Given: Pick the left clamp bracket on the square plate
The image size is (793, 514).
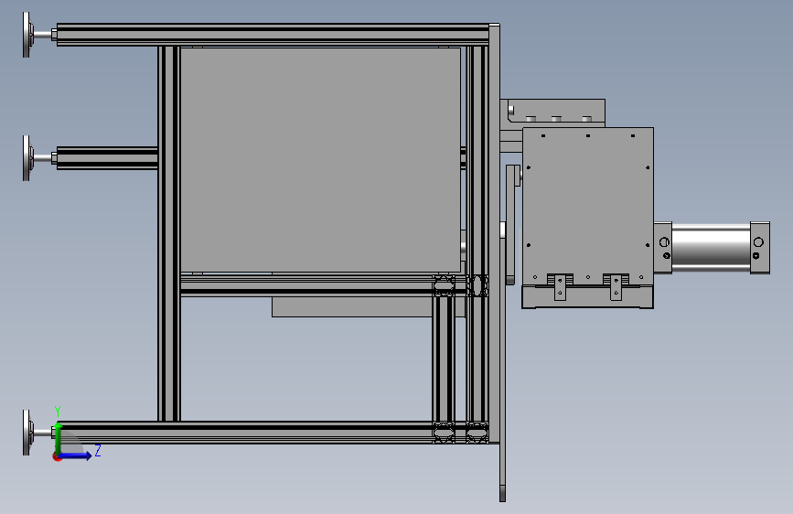Looking at the screenshot, I should (x=560, y=287).
